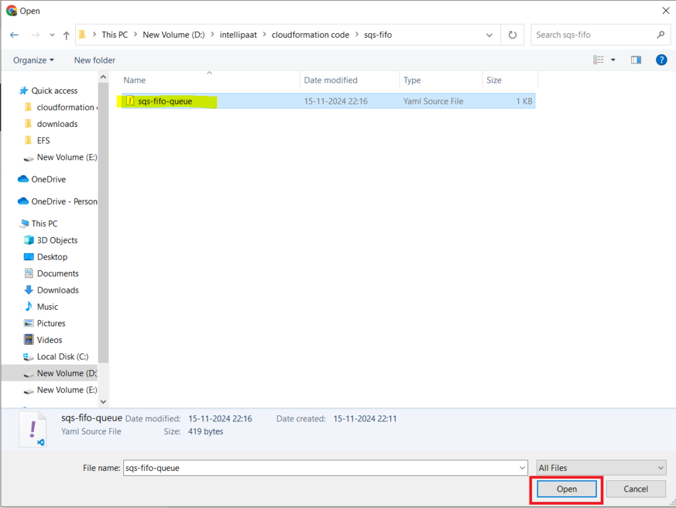Screen dimensions: 676x508
Task: Expand the All Files type dropdown
Action: click(x=601, y=468)
